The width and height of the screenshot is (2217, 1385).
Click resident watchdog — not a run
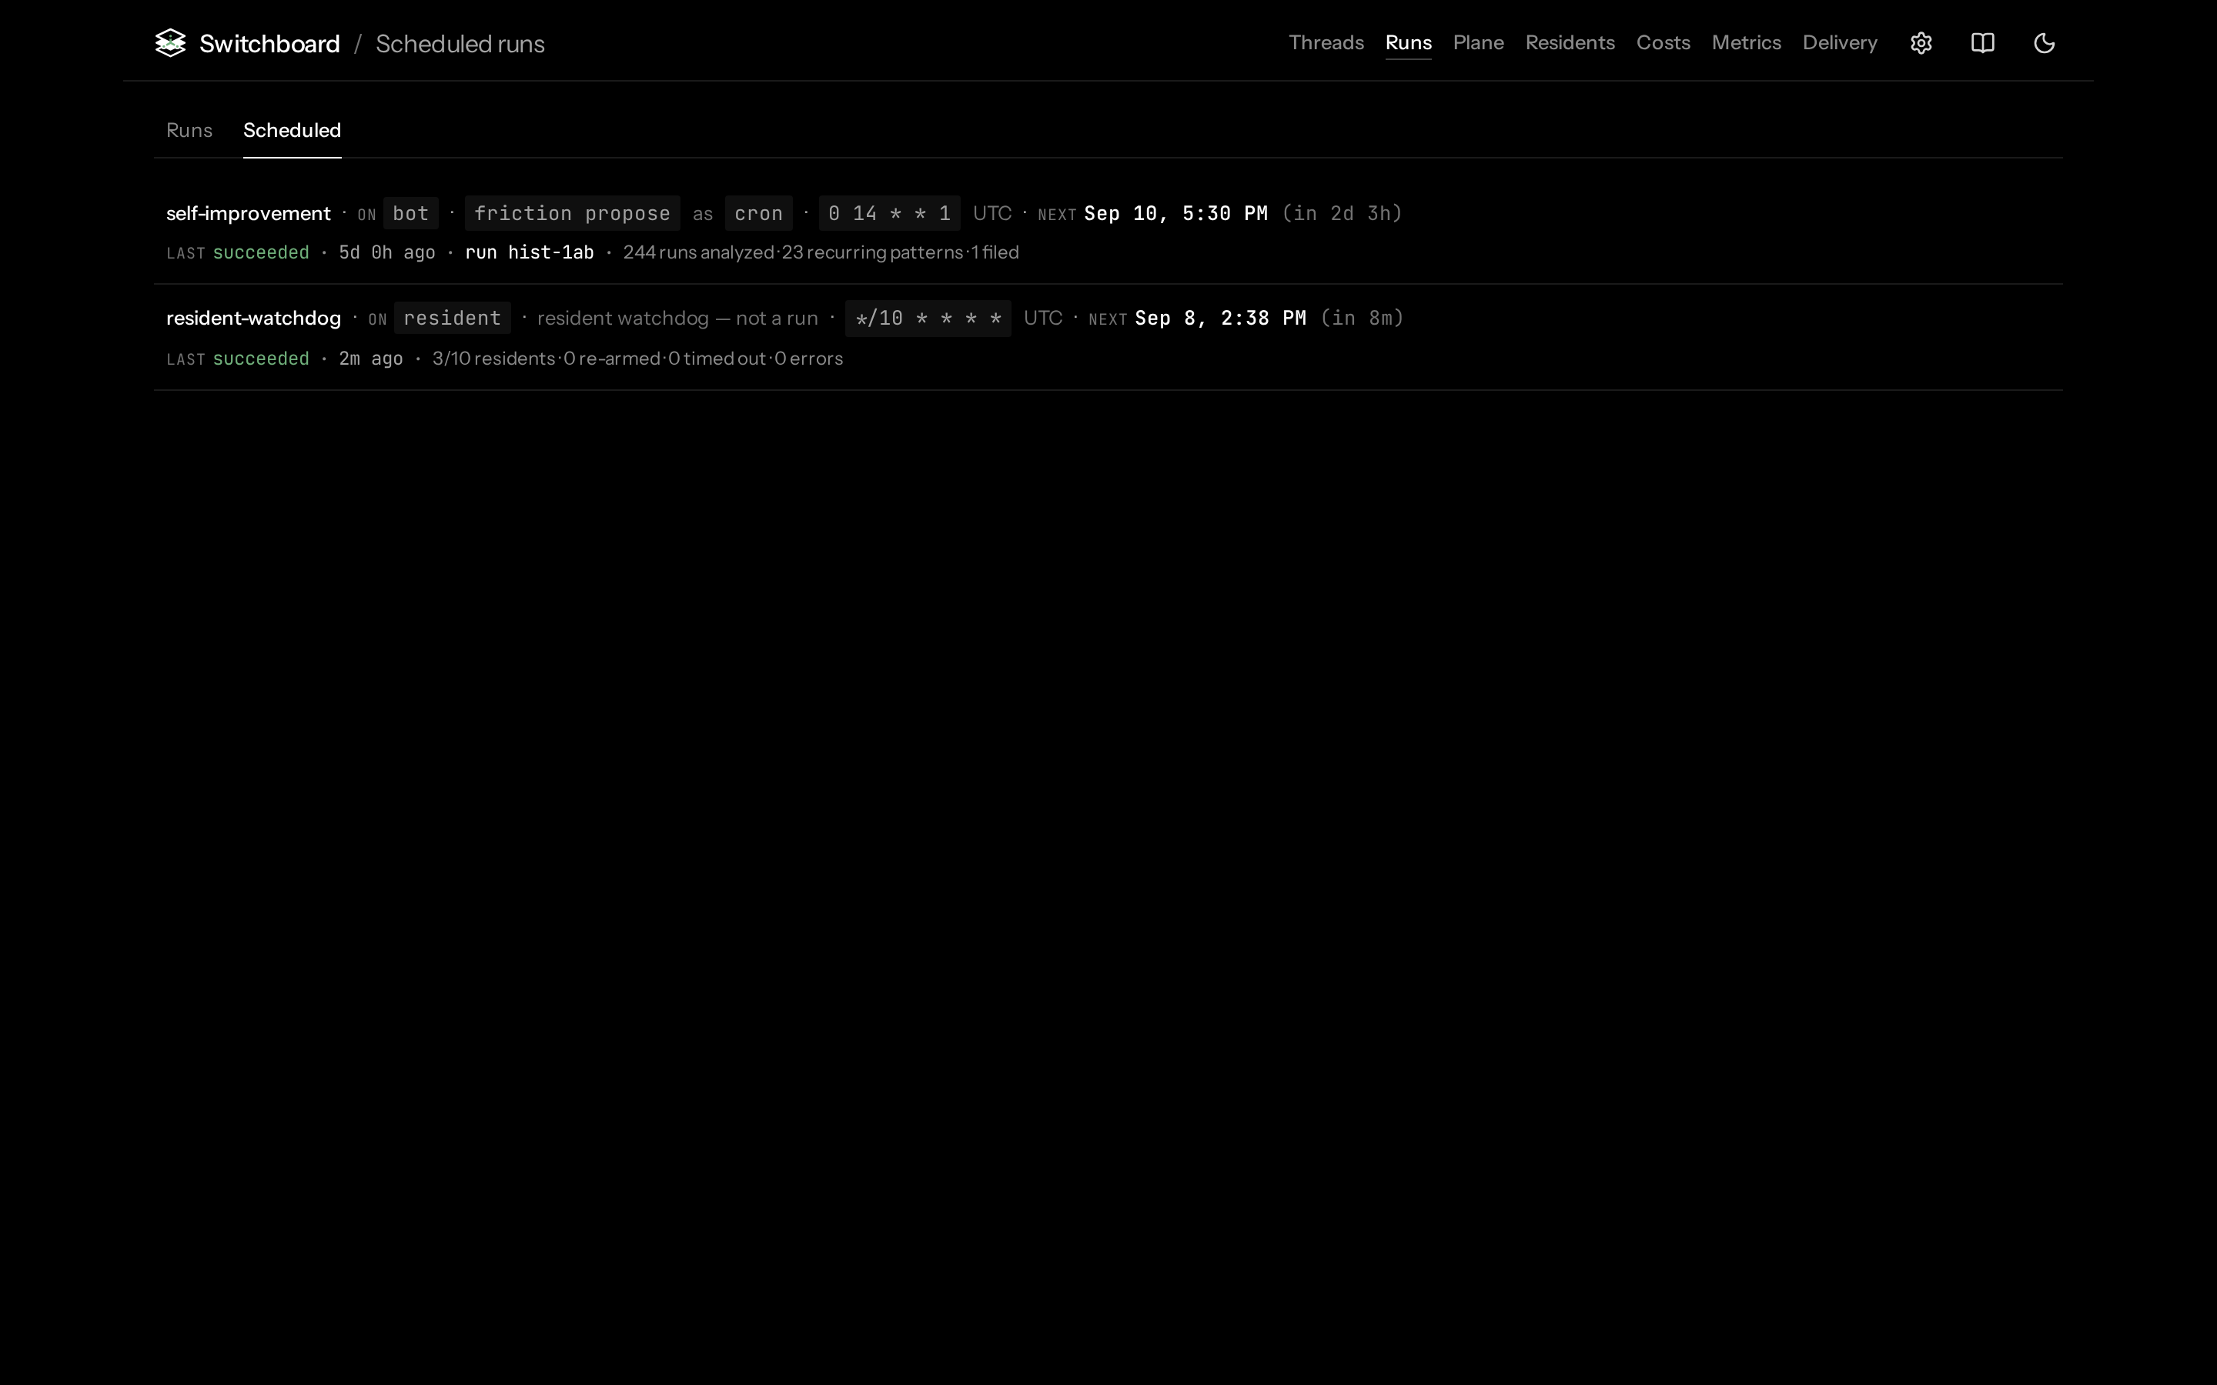coord(677,318)
